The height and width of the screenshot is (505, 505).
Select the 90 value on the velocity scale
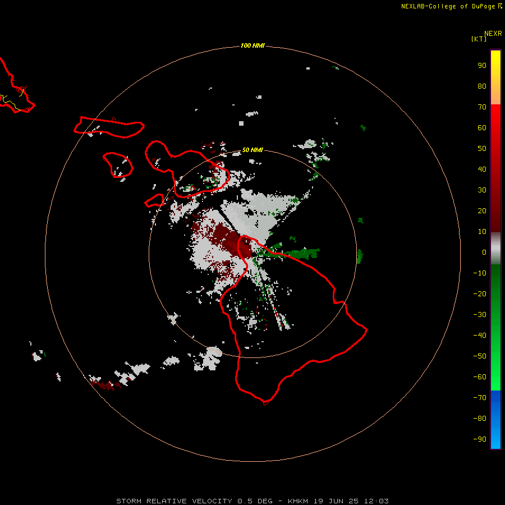tap(482, 66)
